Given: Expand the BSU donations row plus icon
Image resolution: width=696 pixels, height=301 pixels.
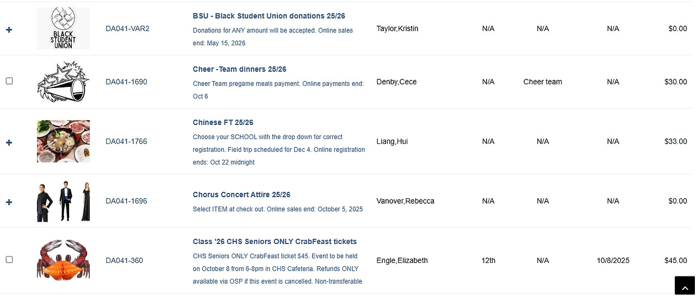Looking at the screenshot, I should tap(9, 29).
